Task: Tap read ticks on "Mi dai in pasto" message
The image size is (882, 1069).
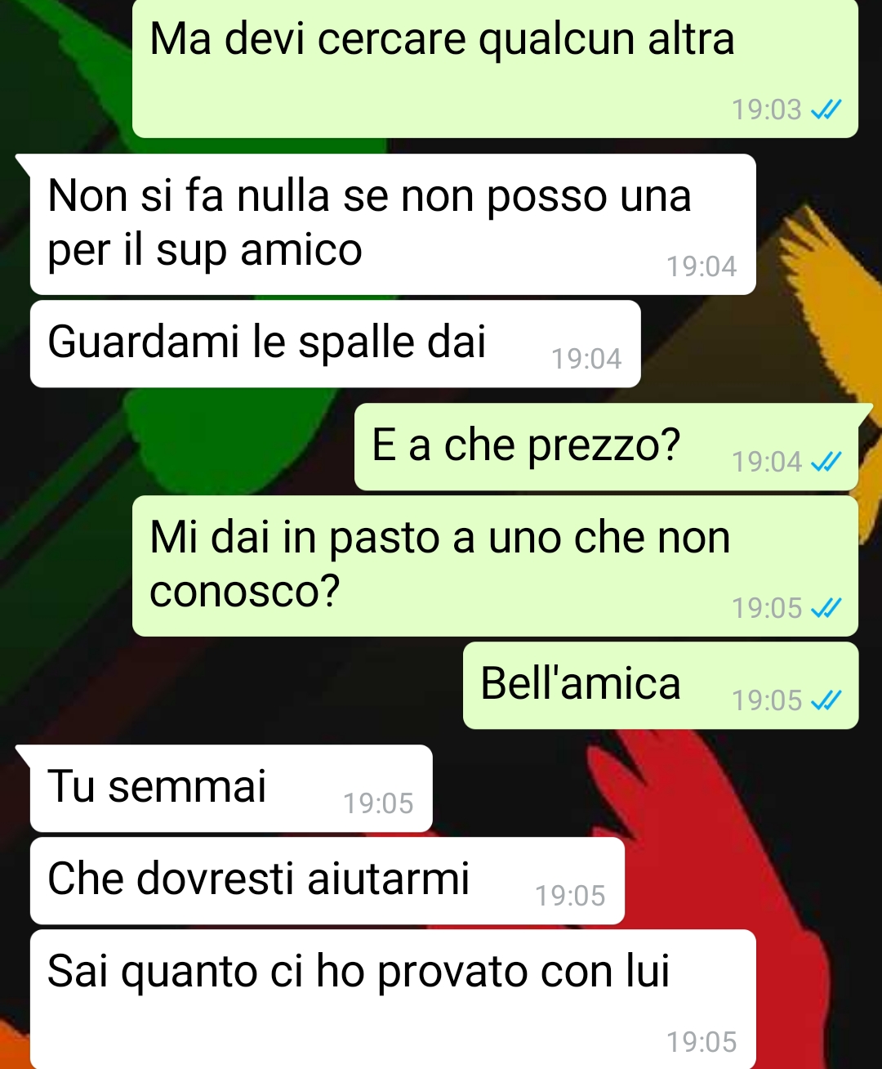Action: 826,608
